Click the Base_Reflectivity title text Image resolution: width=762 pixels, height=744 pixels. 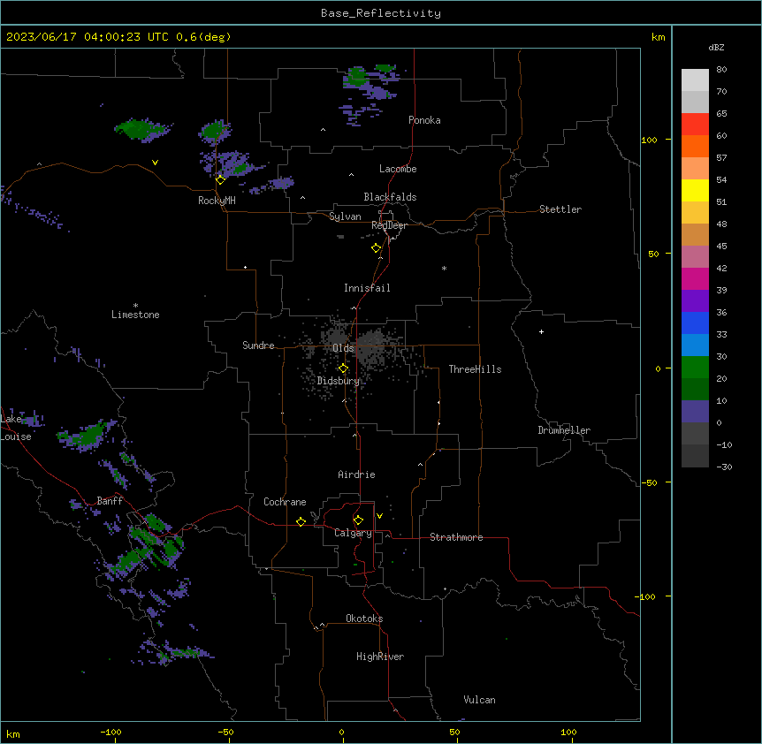click(x=381, y=13)
